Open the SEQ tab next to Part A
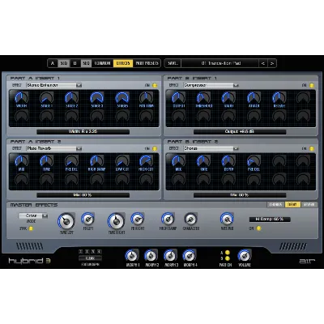The height and width of the screenshot is (324, 324). tap(64, 63)
